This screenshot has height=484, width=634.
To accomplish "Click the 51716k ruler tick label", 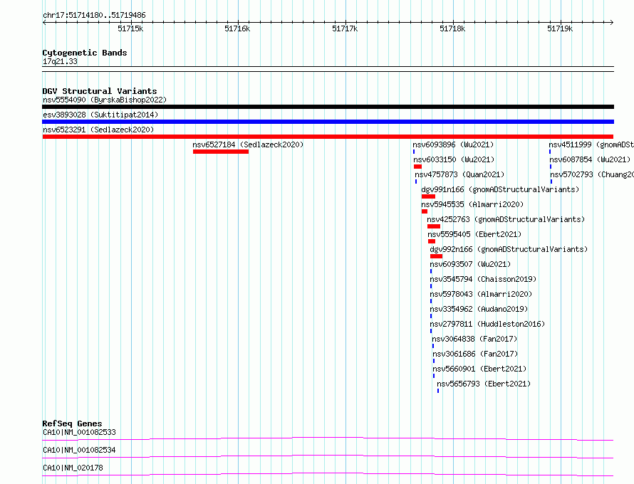I will tap(237, 28).
